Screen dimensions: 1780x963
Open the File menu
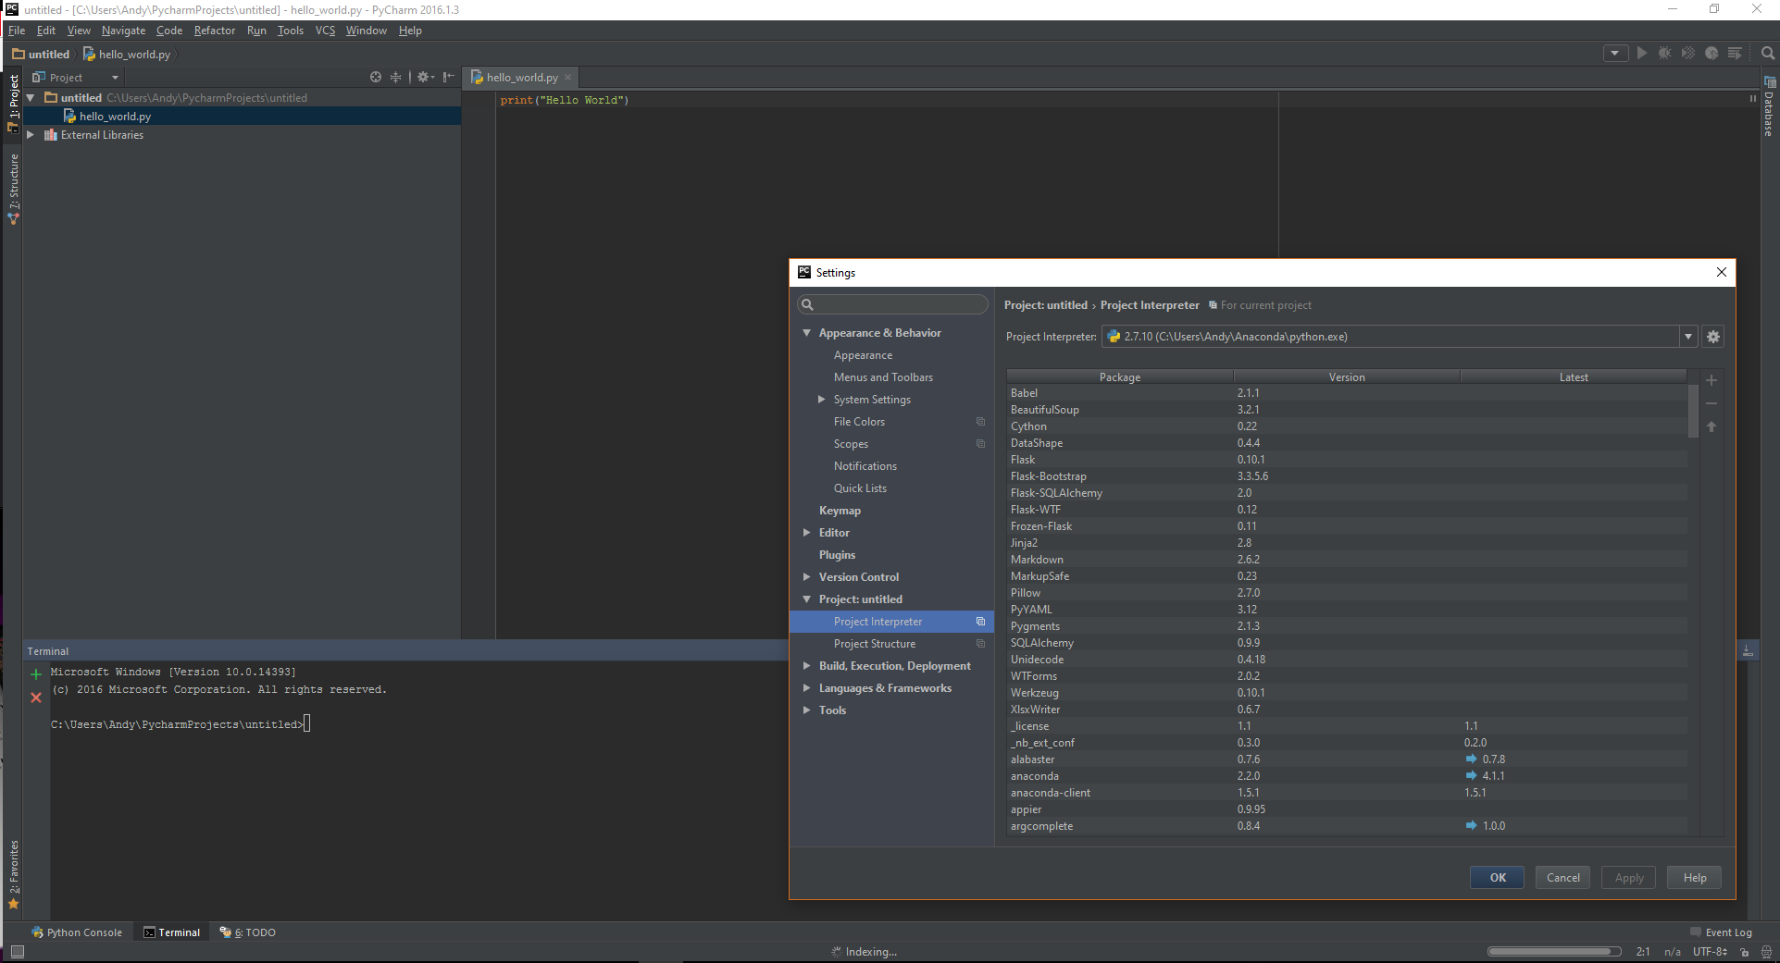coord(17,31)
